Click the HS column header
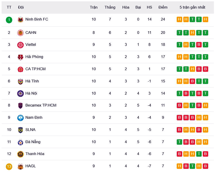215x172 pixels. [149, 7]
